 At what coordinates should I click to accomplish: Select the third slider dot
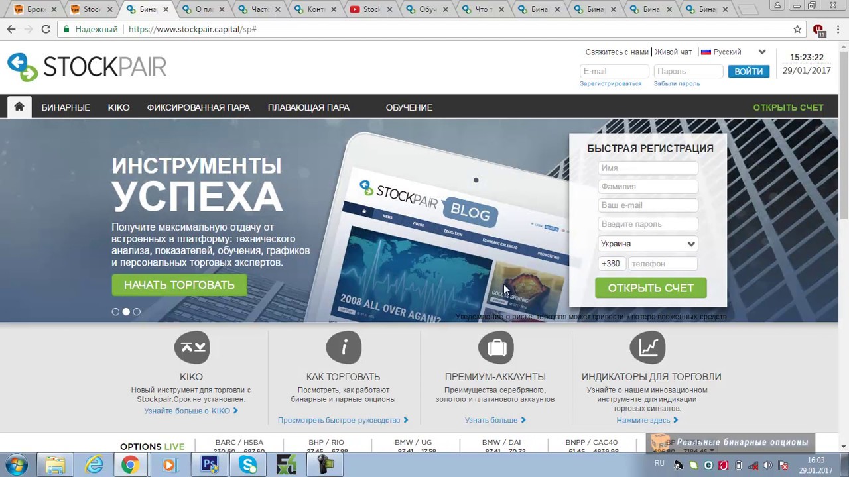137,311
